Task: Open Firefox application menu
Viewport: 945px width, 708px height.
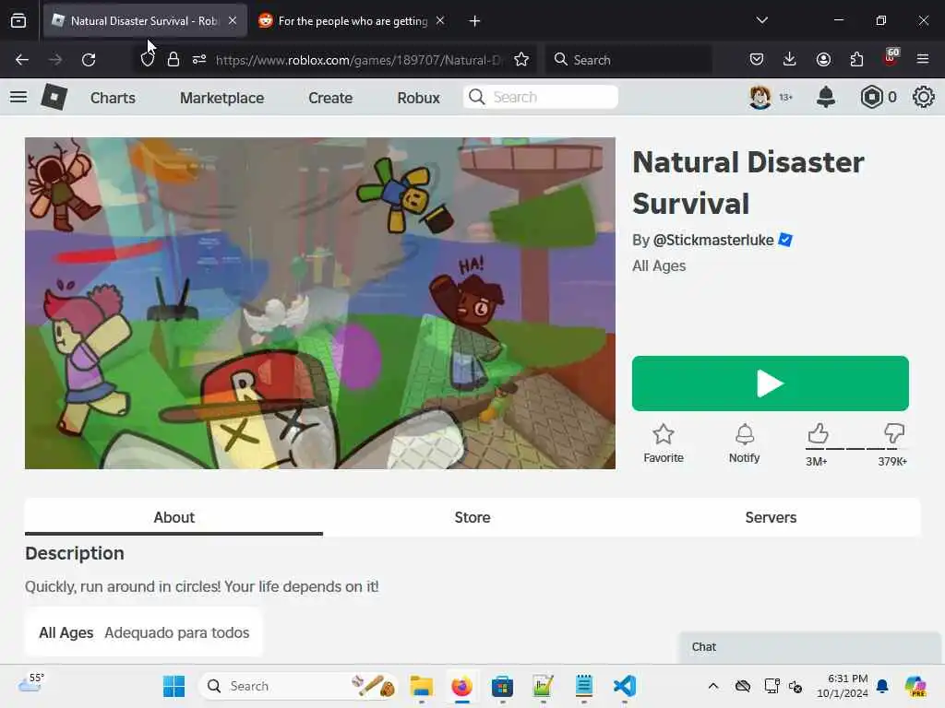Action: [x=923, y=59]
